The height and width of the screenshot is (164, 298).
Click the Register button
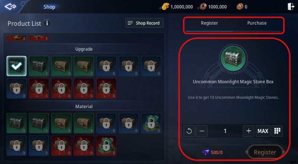click(265, 152)
